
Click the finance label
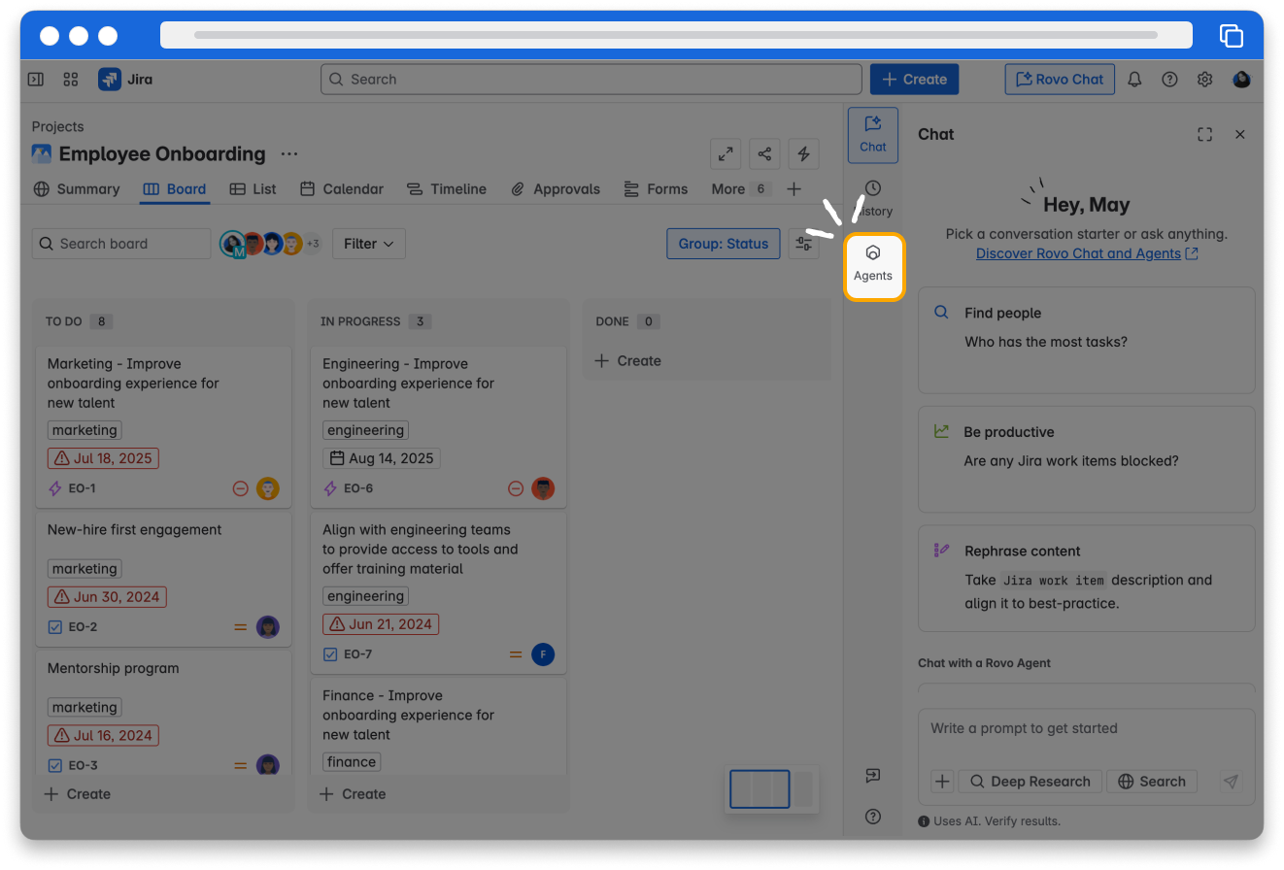(x=352, y=762)
